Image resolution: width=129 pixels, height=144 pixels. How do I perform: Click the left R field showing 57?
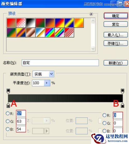click(x=21, y=113)
